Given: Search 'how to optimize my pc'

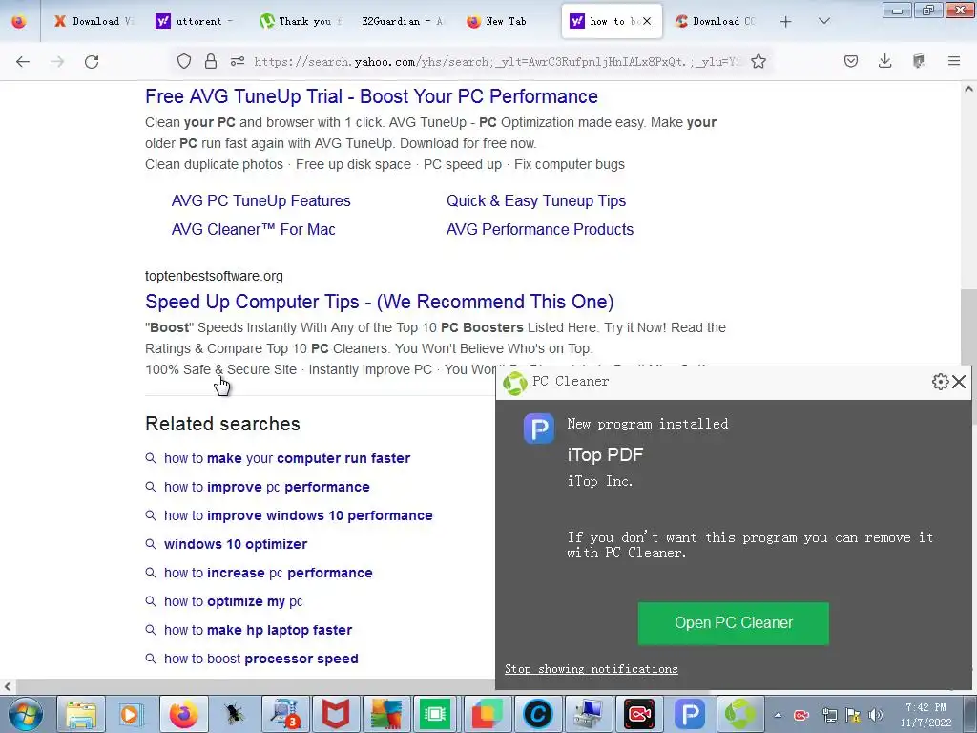Looking at the screenshot, I should (233, 601).
